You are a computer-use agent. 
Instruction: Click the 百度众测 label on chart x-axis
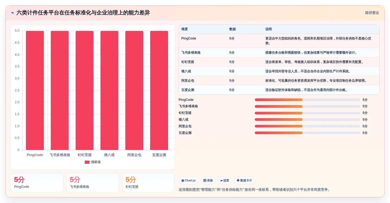[159, 155]
